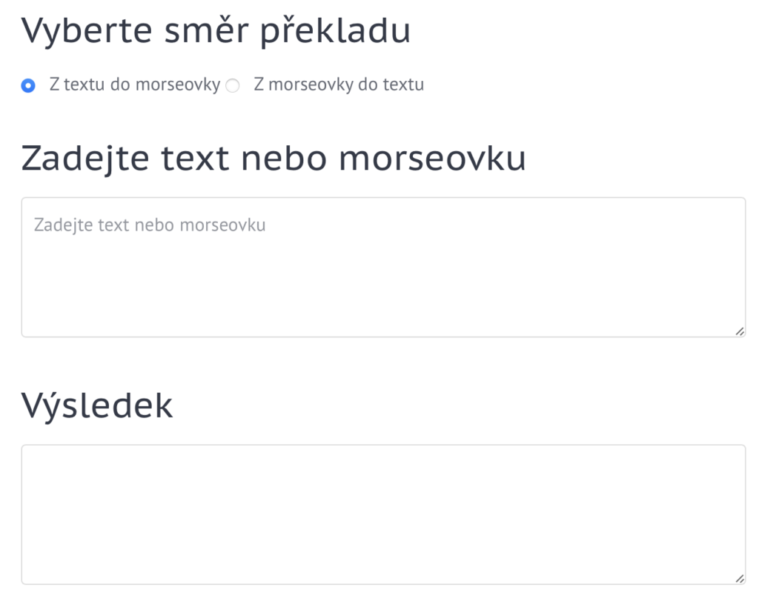Click the "Z morseovky do textu" label text
759x599 pixels.
click(x=339, y=85)
